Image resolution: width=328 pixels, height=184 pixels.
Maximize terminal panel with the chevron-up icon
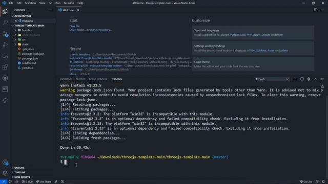(316, 79)
